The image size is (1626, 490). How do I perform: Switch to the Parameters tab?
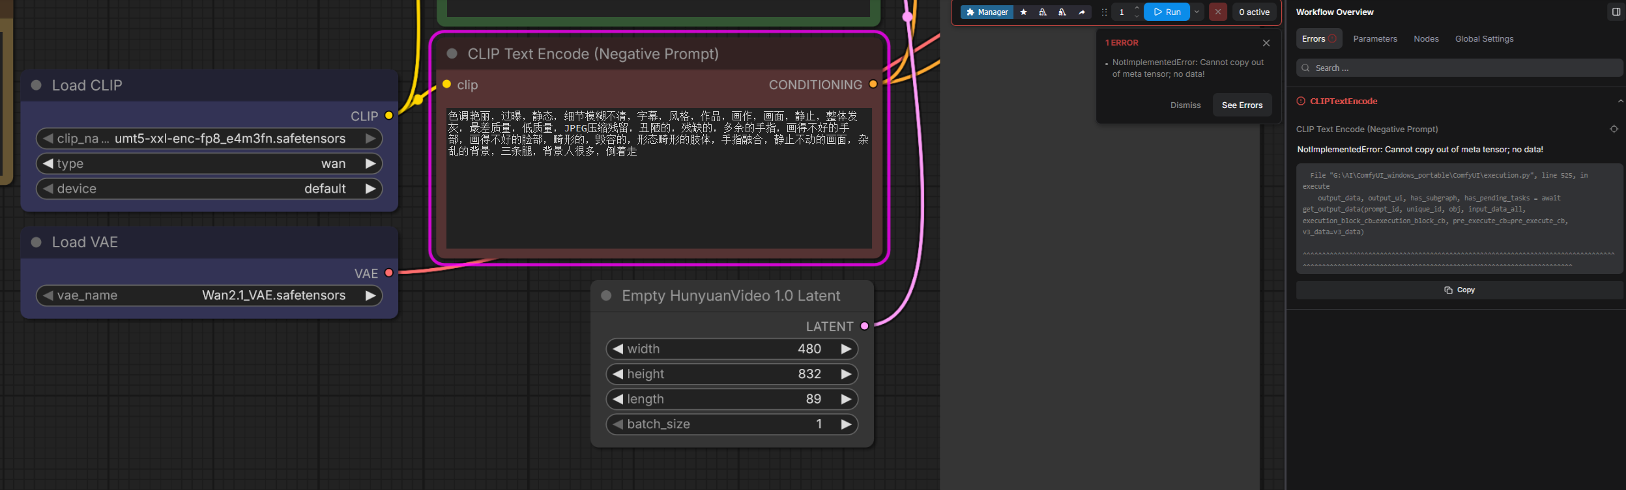click(x=1375, y=39)
